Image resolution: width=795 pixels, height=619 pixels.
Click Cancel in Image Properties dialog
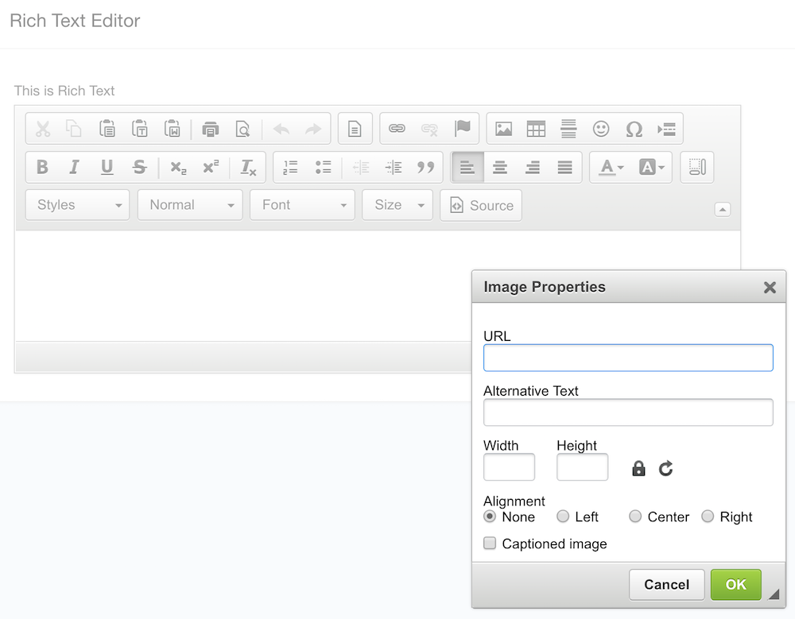666,585
